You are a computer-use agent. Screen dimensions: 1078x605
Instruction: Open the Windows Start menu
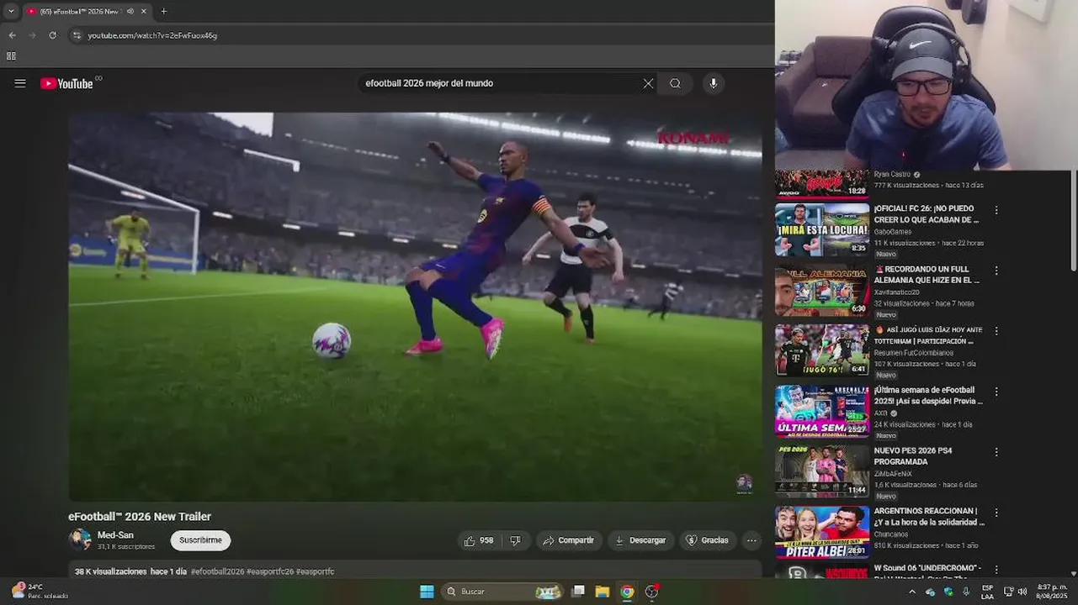(427, 592)
